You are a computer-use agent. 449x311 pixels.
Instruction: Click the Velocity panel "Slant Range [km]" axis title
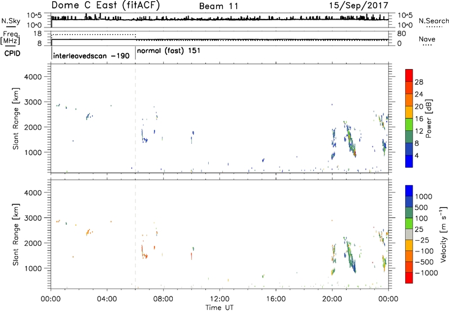coord(16,234)
